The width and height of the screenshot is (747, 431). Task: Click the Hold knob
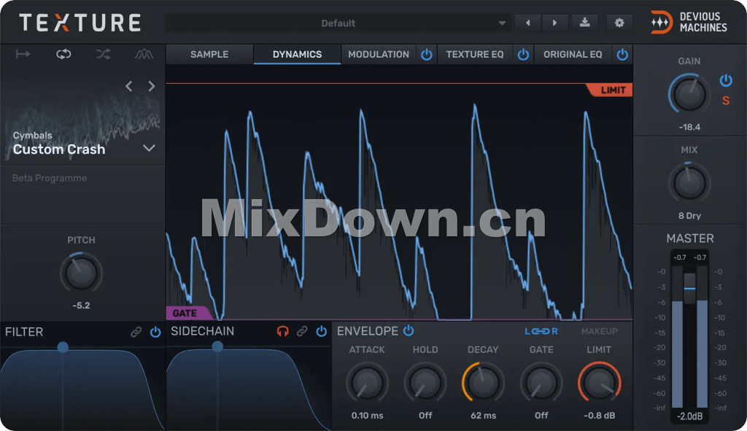click(425, 382)
